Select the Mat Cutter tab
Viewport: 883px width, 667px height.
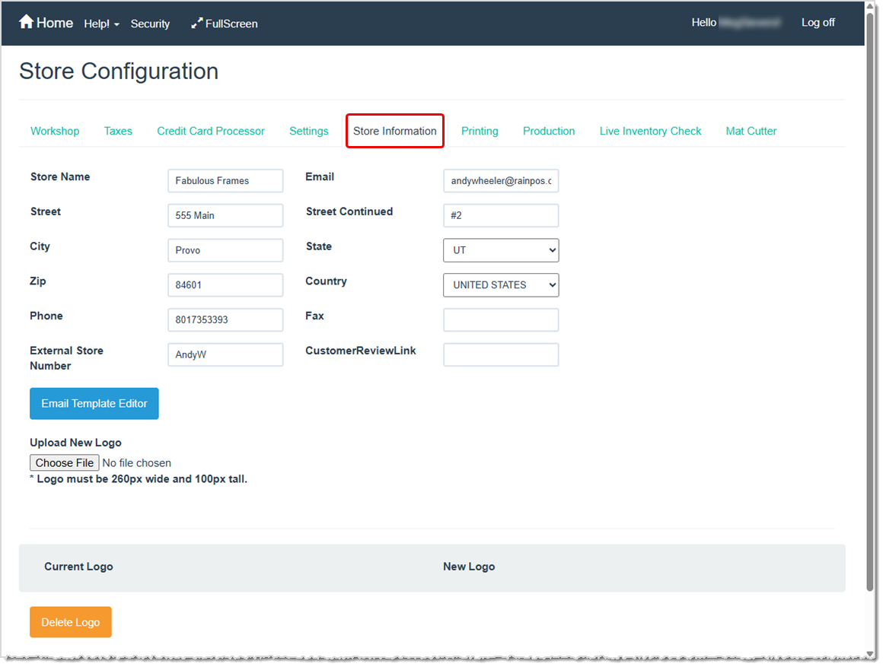point(751,131)
